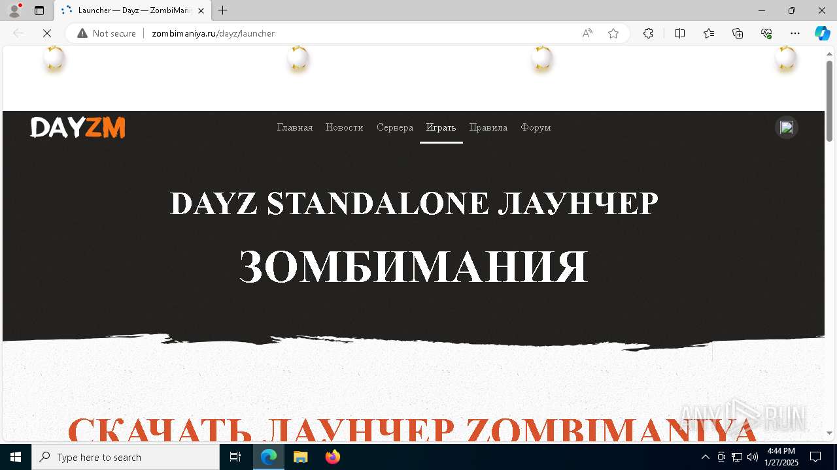Click the browser profile icon
This screenshot has width=837, height=470.
tap(14, 10)
